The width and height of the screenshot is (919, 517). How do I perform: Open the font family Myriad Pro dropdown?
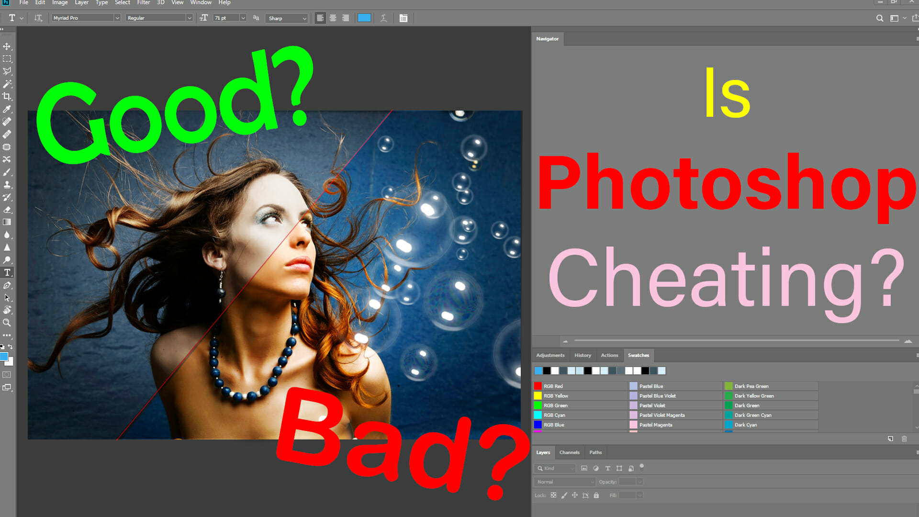[x=117, y=18]
